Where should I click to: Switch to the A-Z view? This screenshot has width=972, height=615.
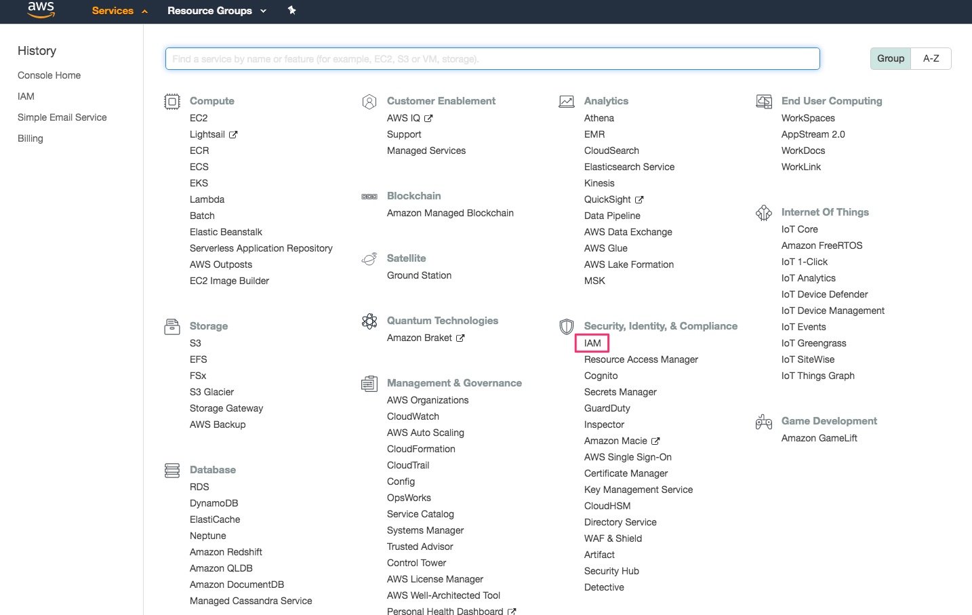(931, 58)
